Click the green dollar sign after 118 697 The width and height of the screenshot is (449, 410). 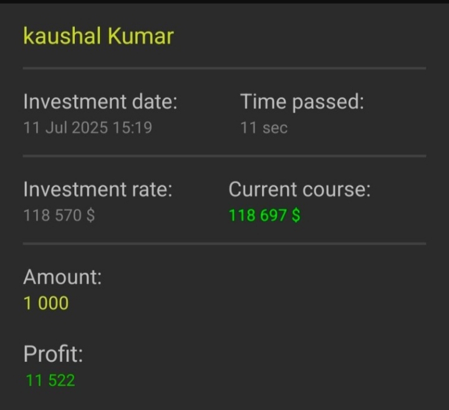pos(296,216)
